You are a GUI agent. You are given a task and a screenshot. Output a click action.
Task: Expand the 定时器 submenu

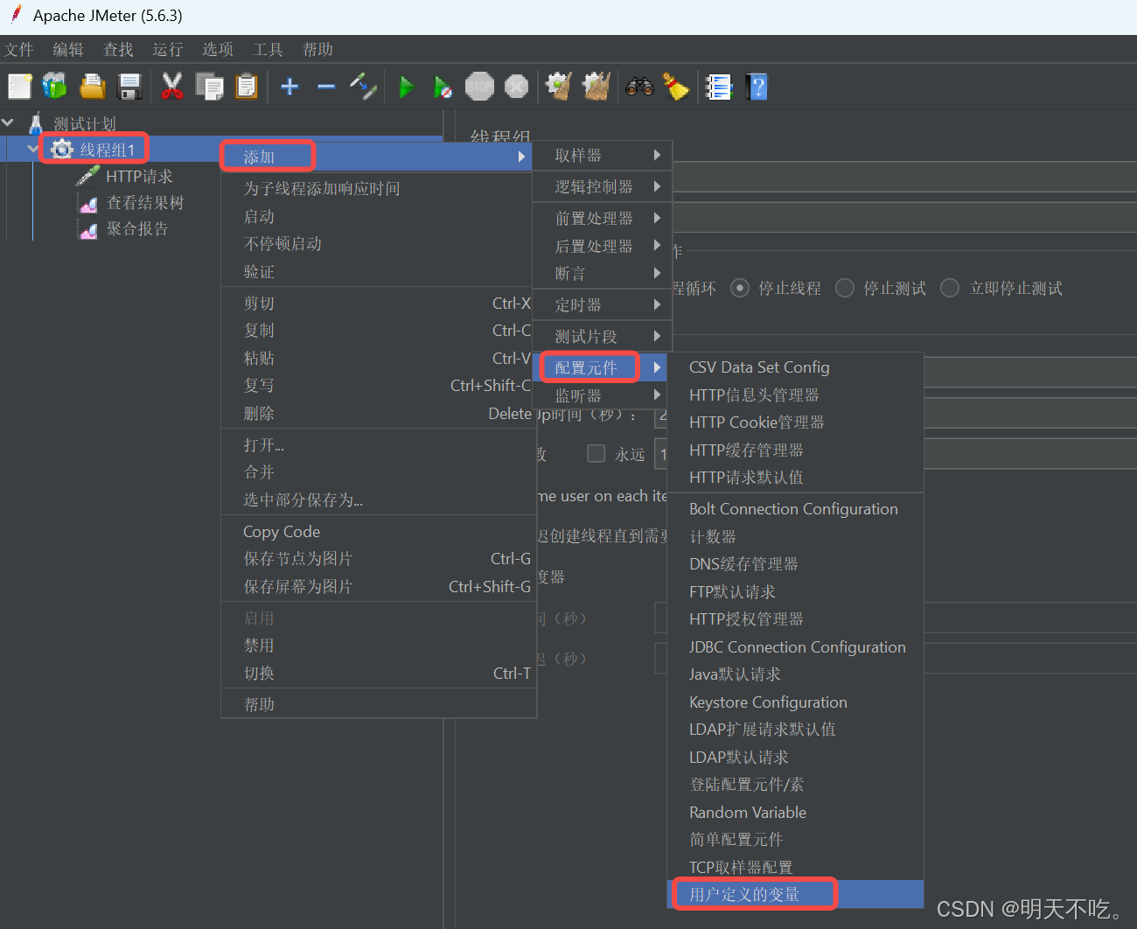[603, 305]
